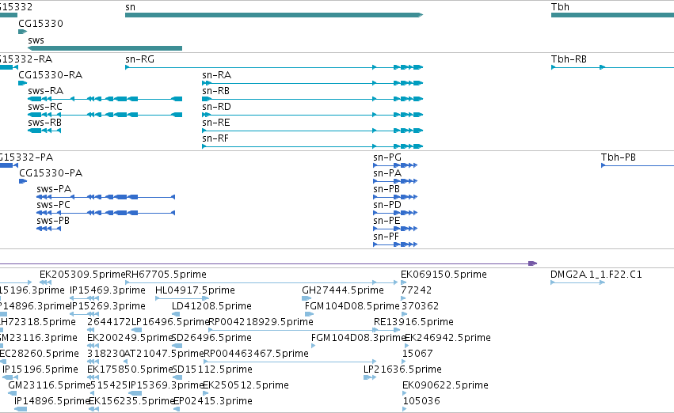Open the DMG2A.1_1.F22.C1 feature label

(596, 275)
